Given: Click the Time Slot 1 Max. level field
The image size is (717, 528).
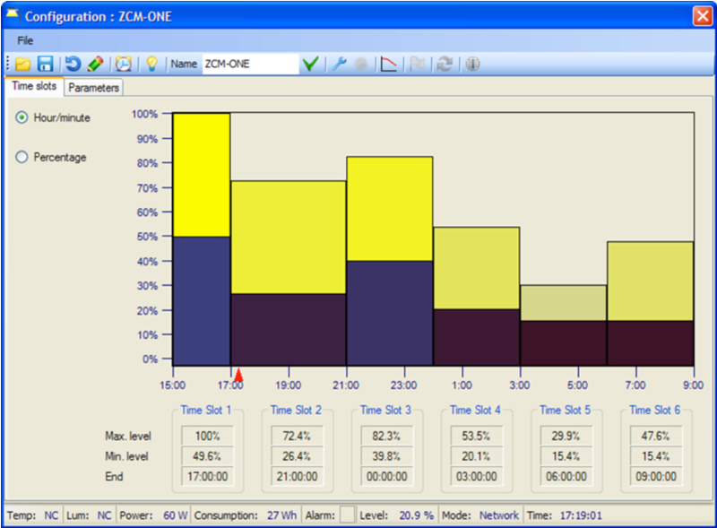Looking at the screenshot, I should 208,436.
